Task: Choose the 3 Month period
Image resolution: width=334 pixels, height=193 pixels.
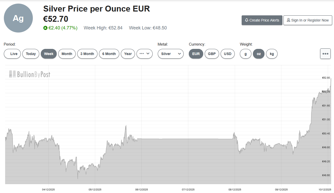Action: (87, 54)
